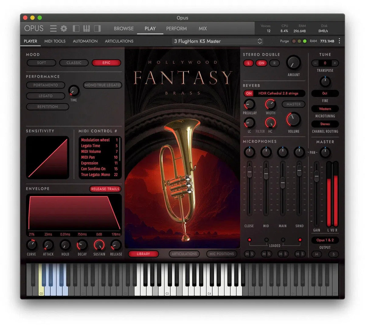Toggle the right panel icon in the toolbar
Screen dimensions: 365x326
pos(97,28)
